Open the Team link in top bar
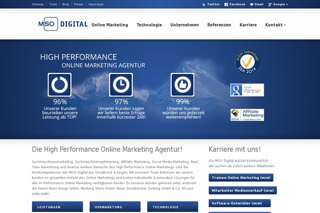 click(x=53, y=4)
